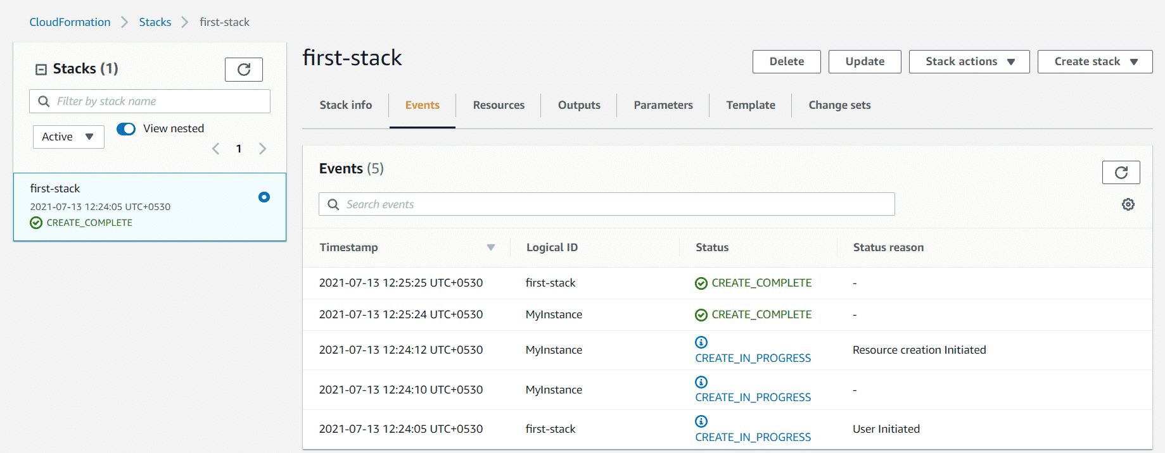1165x453 pixels.
Task: Click User Initiated status reason
Action: click(886, 429)
